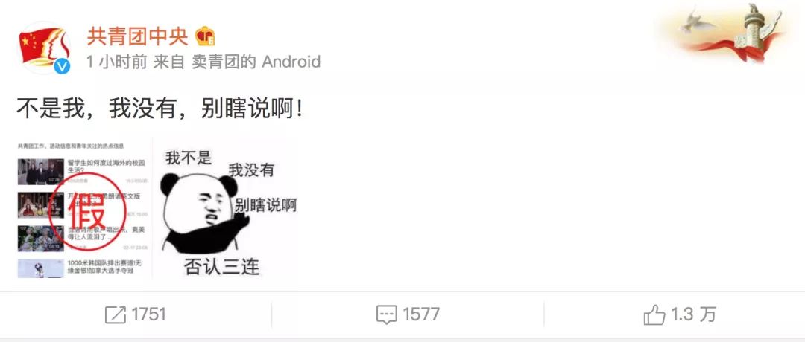Tap the repost count 1751
Viewport: 805px width, 342px height.
tap(149, 314)
